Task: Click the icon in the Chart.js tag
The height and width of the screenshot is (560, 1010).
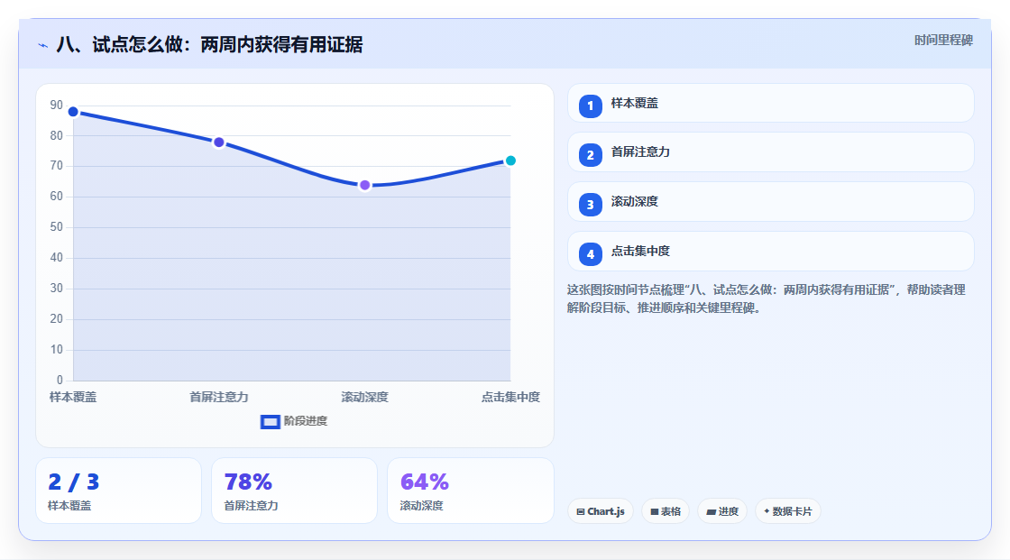Action: pos(581,511)
